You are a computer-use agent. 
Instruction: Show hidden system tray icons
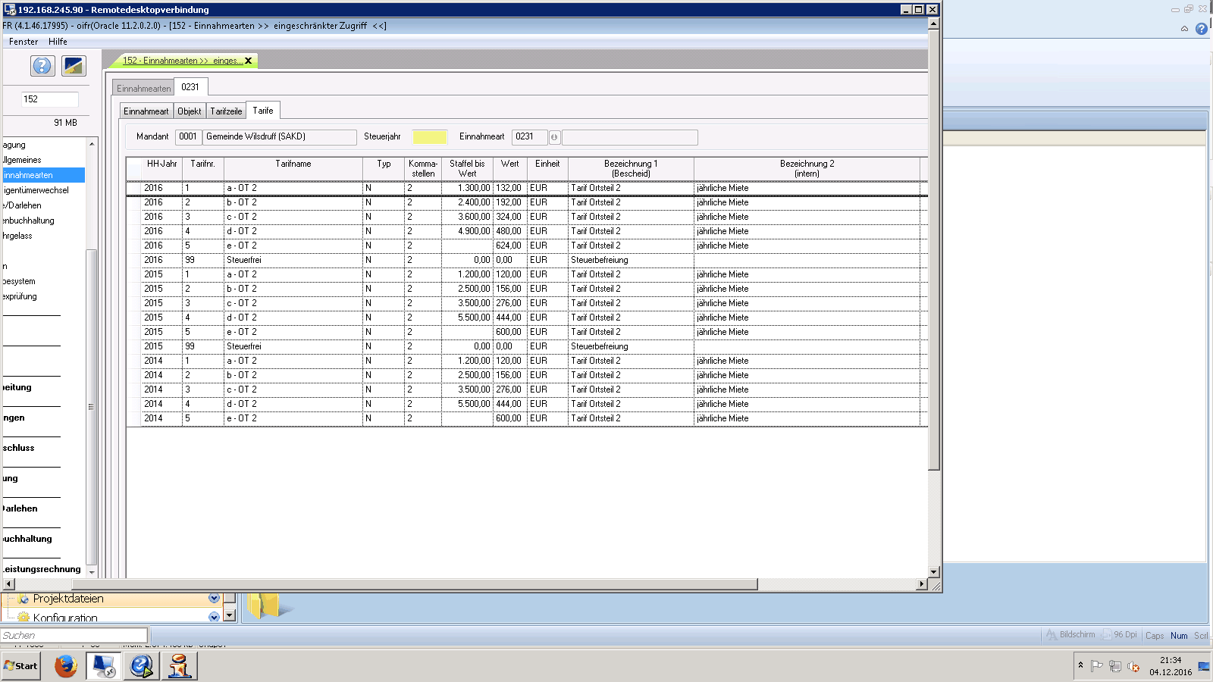(1080, 665)
